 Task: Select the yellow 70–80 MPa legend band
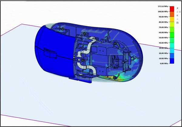point(172,24)
